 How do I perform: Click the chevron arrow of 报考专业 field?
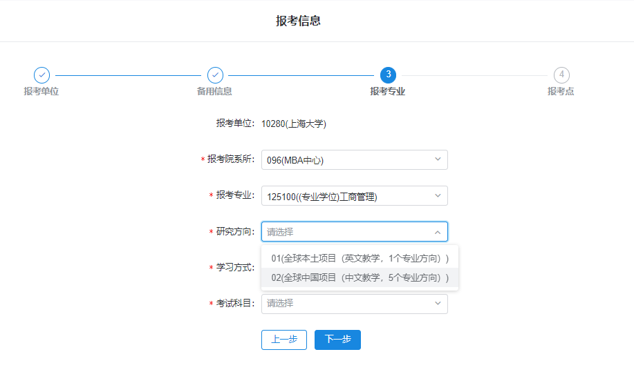(x=438, y=196)
